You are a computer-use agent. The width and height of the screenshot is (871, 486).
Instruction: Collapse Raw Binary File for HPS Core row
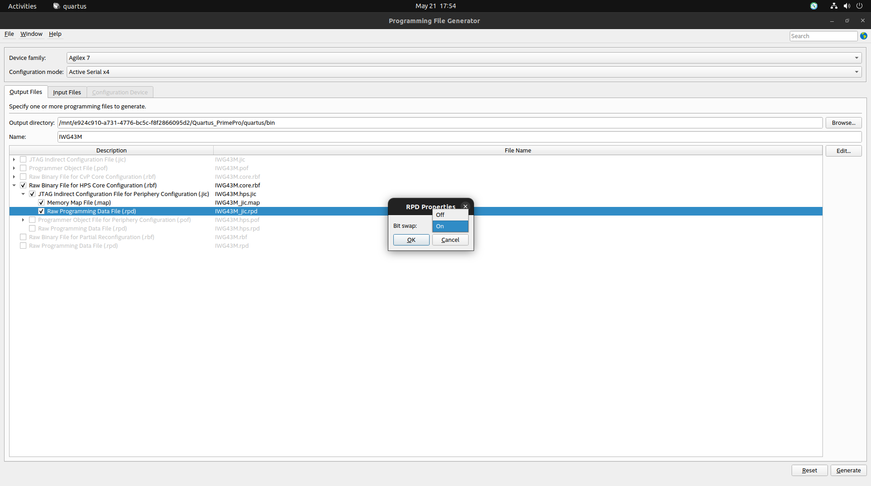coord(14,185)
